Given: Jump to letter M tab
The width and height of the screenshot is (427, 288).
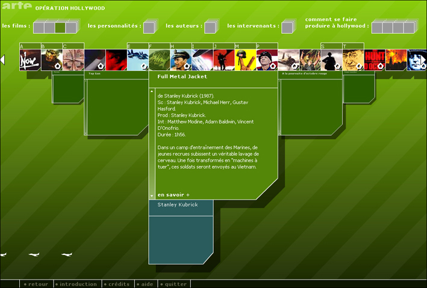Looking at the screenshot, I should [x=245, y=46].
